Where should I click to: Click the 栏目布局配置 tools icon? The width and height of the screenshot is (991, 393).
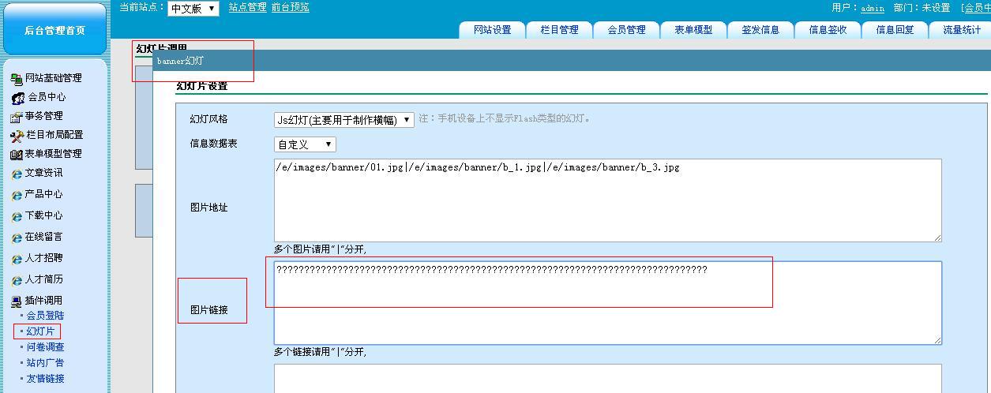tap(17, 136)
